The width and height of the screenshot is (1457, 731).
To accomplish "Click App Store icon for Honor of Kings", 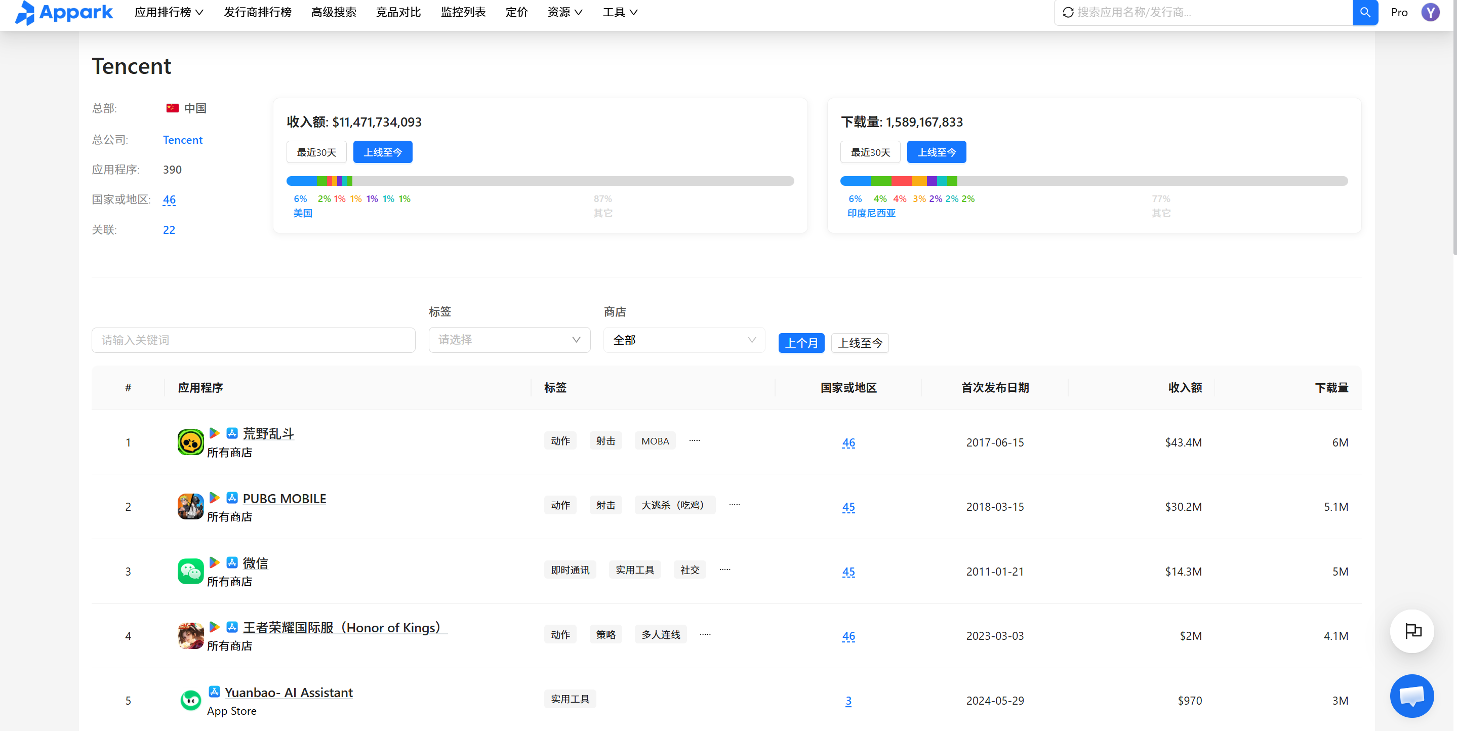I will [x=232, y=627].
